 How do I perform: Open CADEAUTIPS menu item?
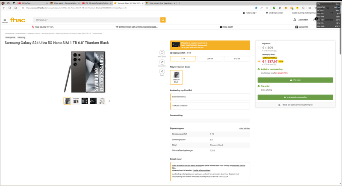(x=302, y=27)
